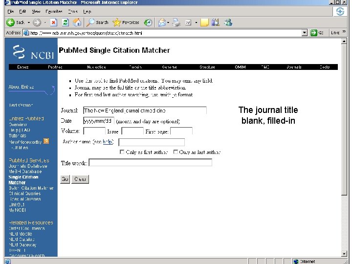Click the Research book icon
352x264 pixels.
tap(216, 22)
